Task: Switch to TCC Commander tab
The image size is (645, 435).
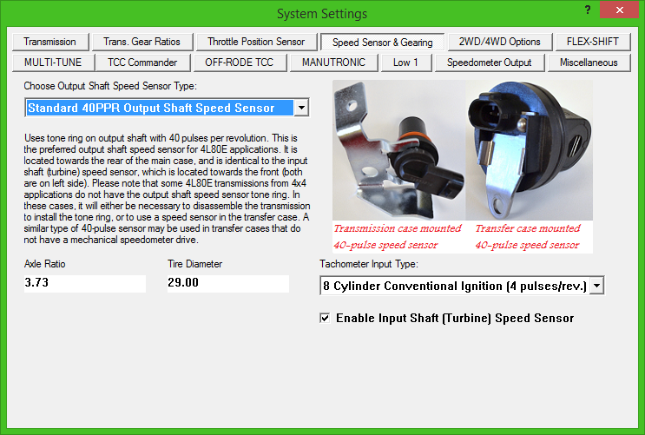Action: click(142, 63)
